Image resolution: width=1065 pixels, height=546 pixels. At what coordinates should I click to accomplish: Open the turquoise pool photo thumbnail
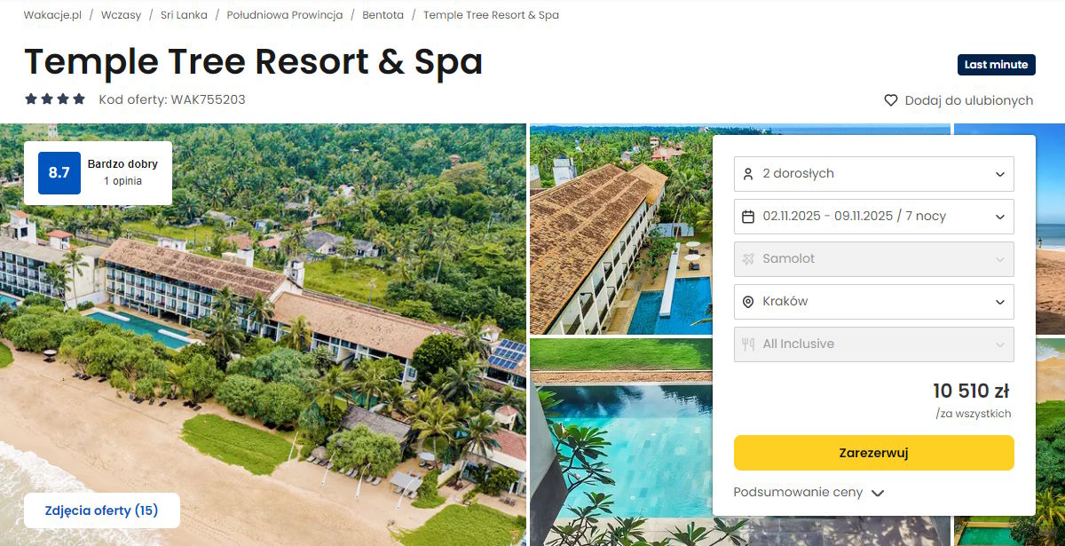coord(621,441)
